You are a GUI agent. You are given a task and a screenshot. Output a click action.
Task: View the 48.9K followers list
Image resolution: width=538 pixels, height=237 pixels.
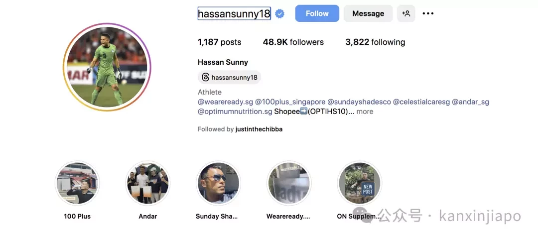coord(293,42)
